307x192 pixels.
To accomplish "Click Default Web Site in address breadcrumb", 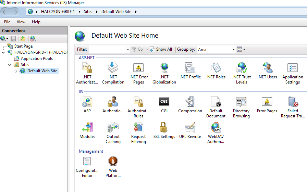I will coord(116,12).
